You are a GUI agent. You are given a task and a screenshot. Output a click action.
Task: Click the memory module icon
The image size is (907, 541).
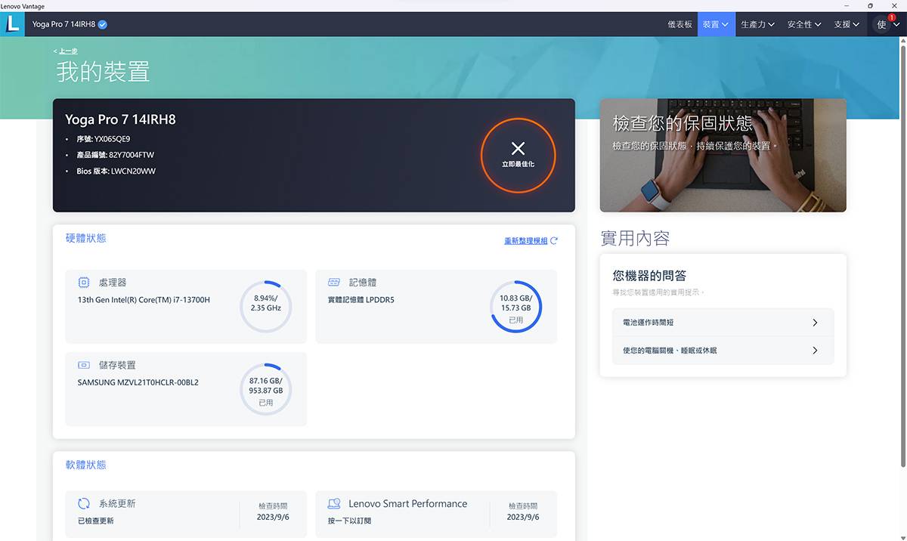[334, 283]
